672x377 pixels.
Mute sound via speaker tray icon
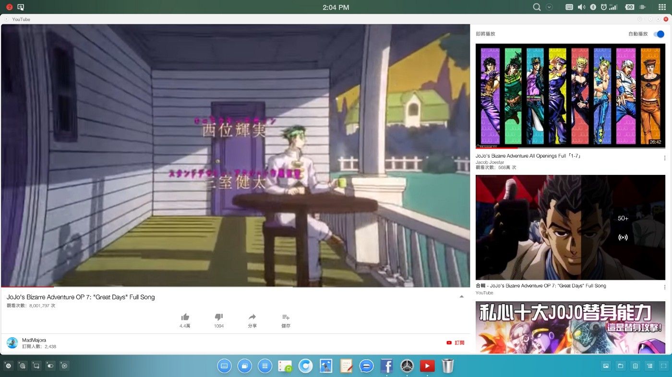581,7
